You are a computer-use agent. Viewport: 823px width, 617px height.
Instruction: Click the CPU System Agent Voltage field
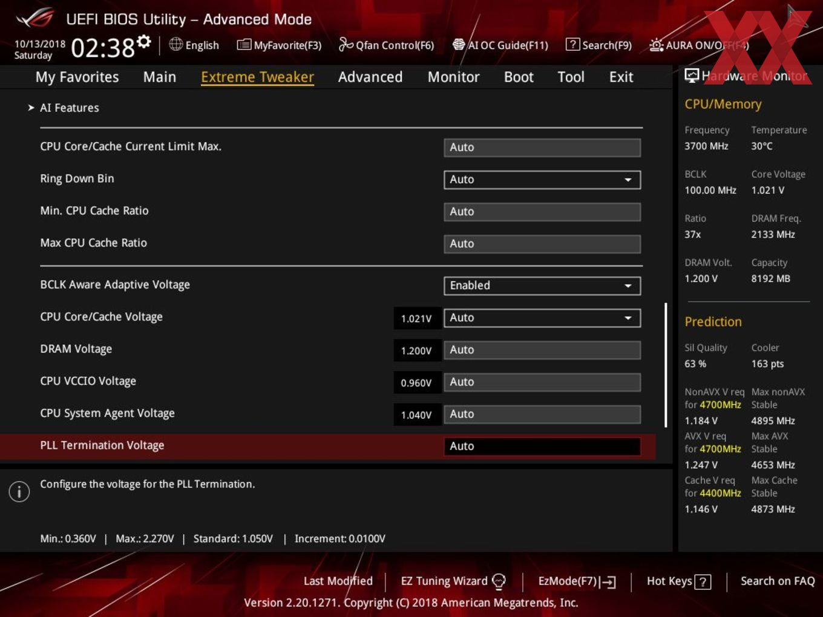542,414
